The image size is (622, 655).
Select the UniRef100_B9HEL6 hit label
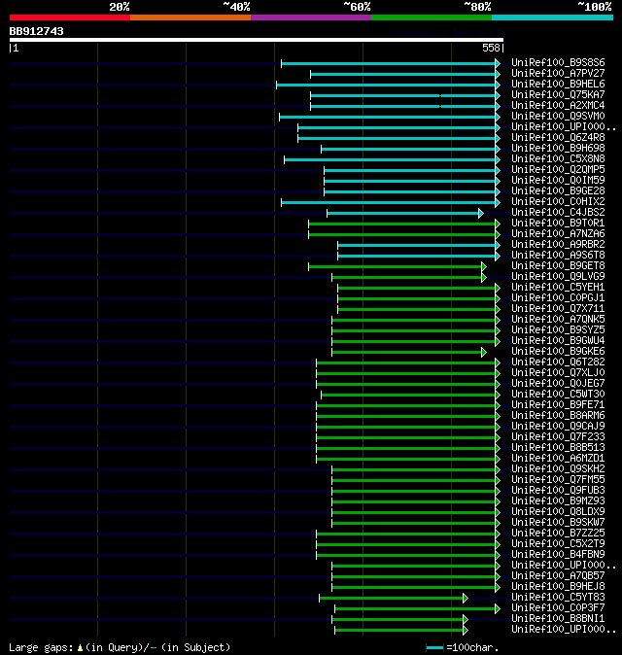[558, 84]
